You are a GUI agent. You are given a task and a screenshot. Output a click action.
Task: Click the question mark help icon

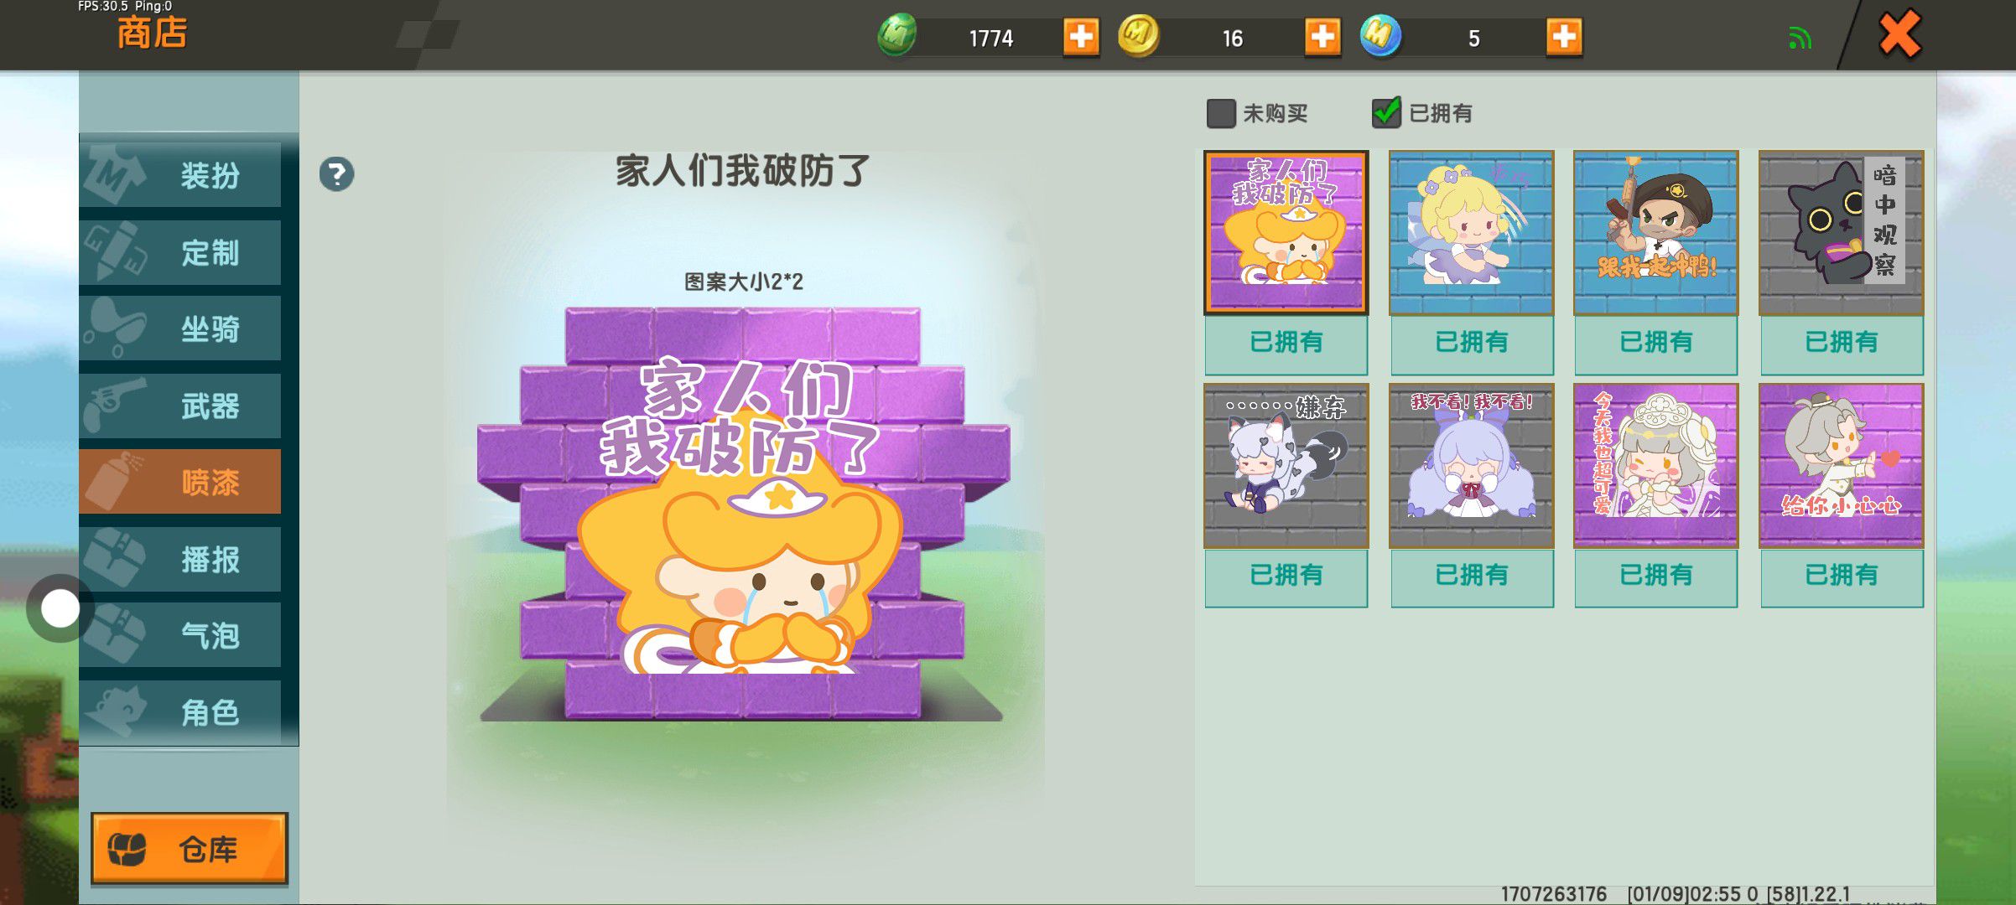coord(336,174)
